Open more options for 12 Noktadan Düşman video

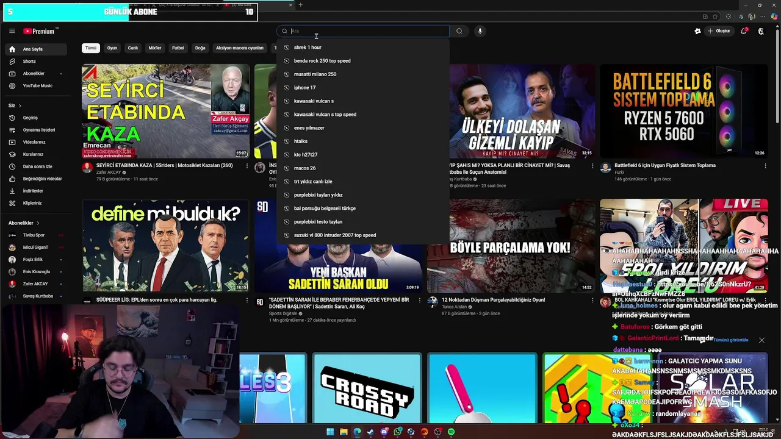click(x=592, y=300)
